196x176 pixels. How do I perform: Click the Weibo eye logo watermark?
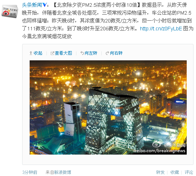coord(157,144)
